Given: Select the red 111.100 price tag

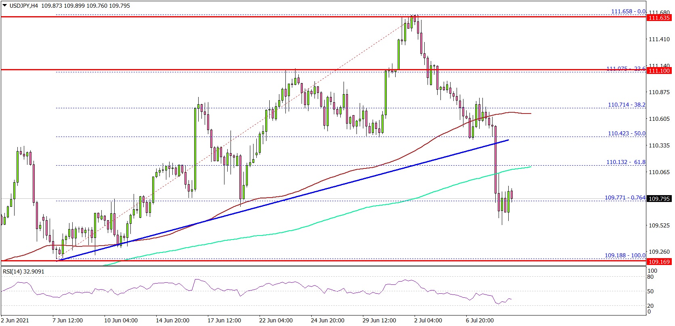Looking at the screenshot, I should 659,71.
